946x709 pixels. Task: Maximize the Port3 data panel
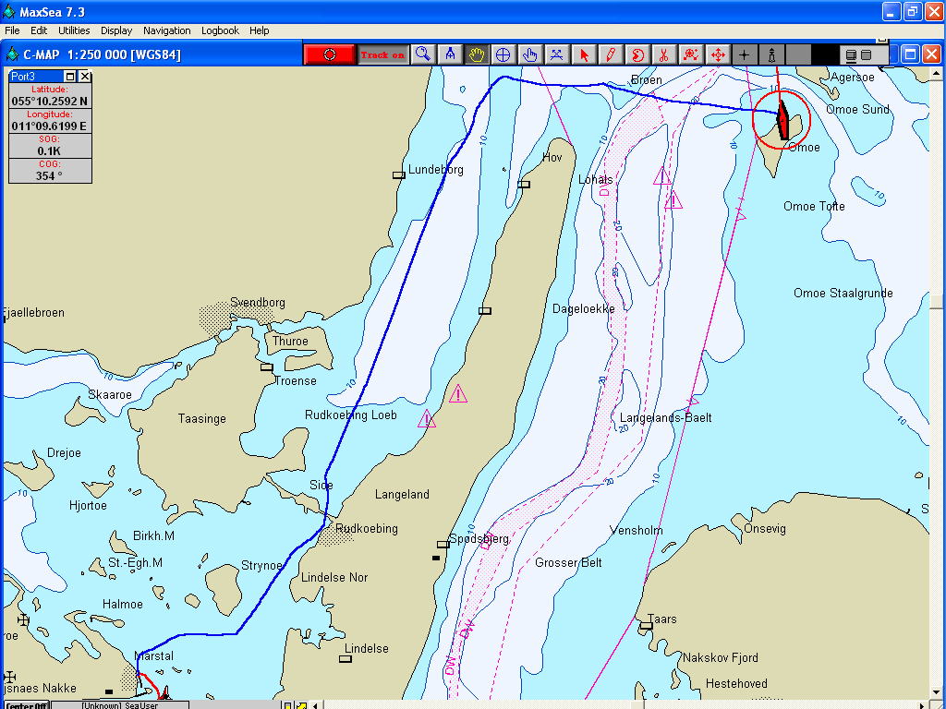point(70,77)
